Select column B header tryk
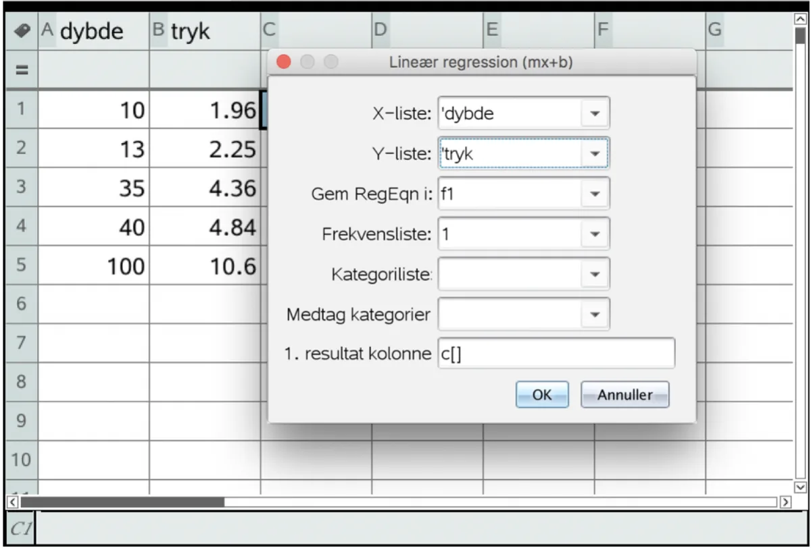Viewport: 811px width, 548px height. tap(205, 31)
